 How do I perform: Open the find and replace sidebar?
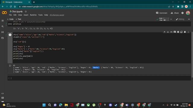click(x=2, y=26)
